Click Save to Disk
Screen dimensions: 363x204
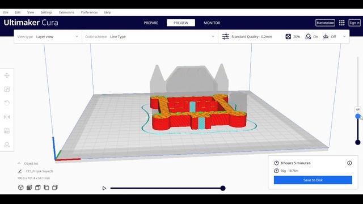click(x=313, y=180)
